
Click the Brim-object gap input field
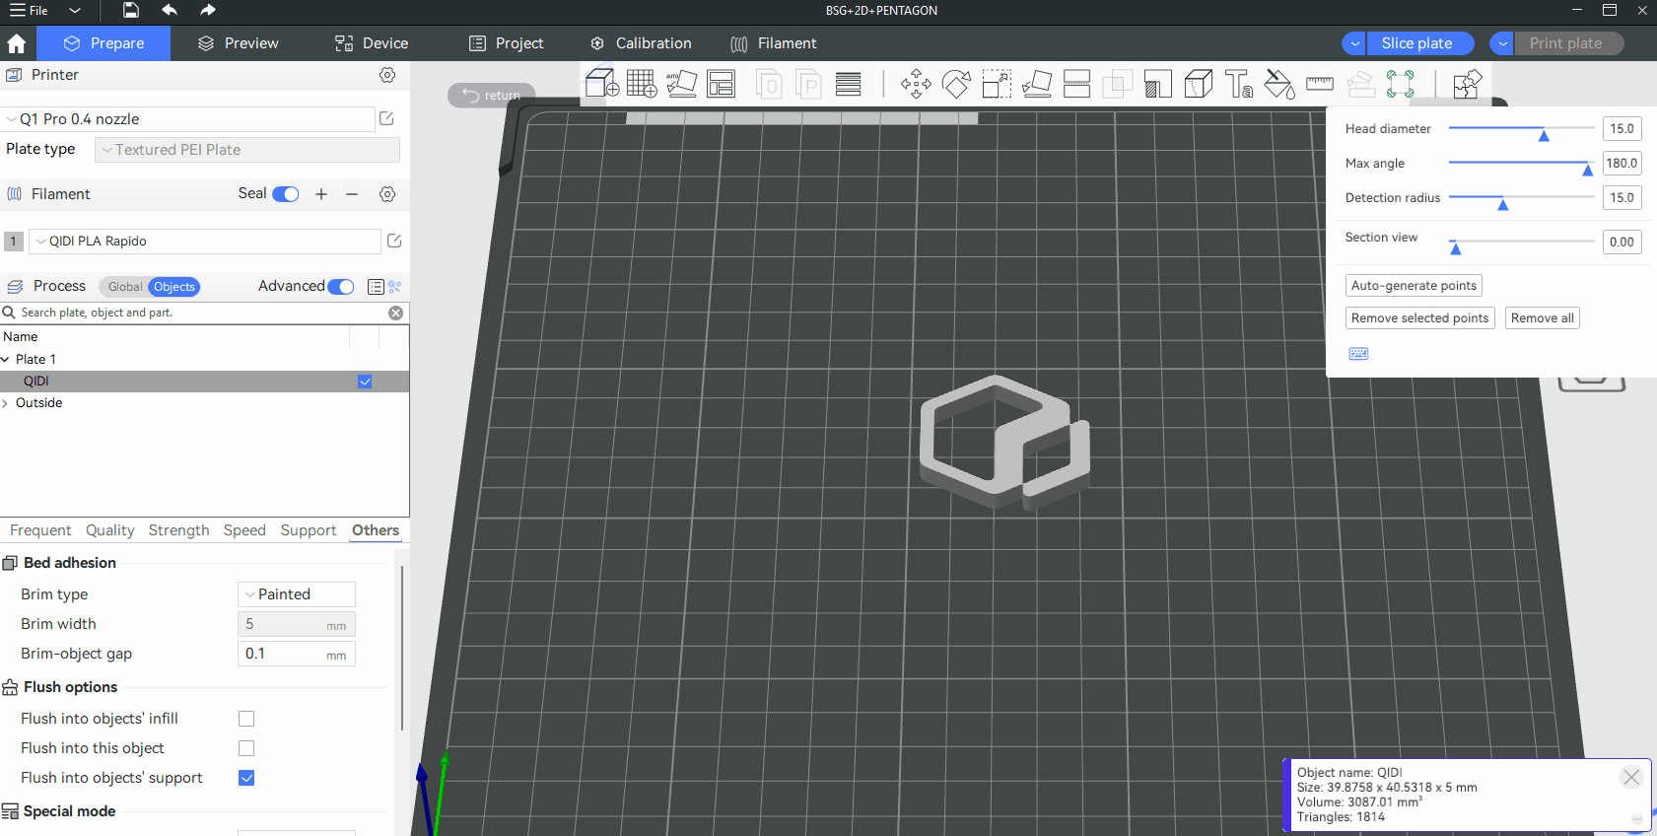tap(284, 654)
